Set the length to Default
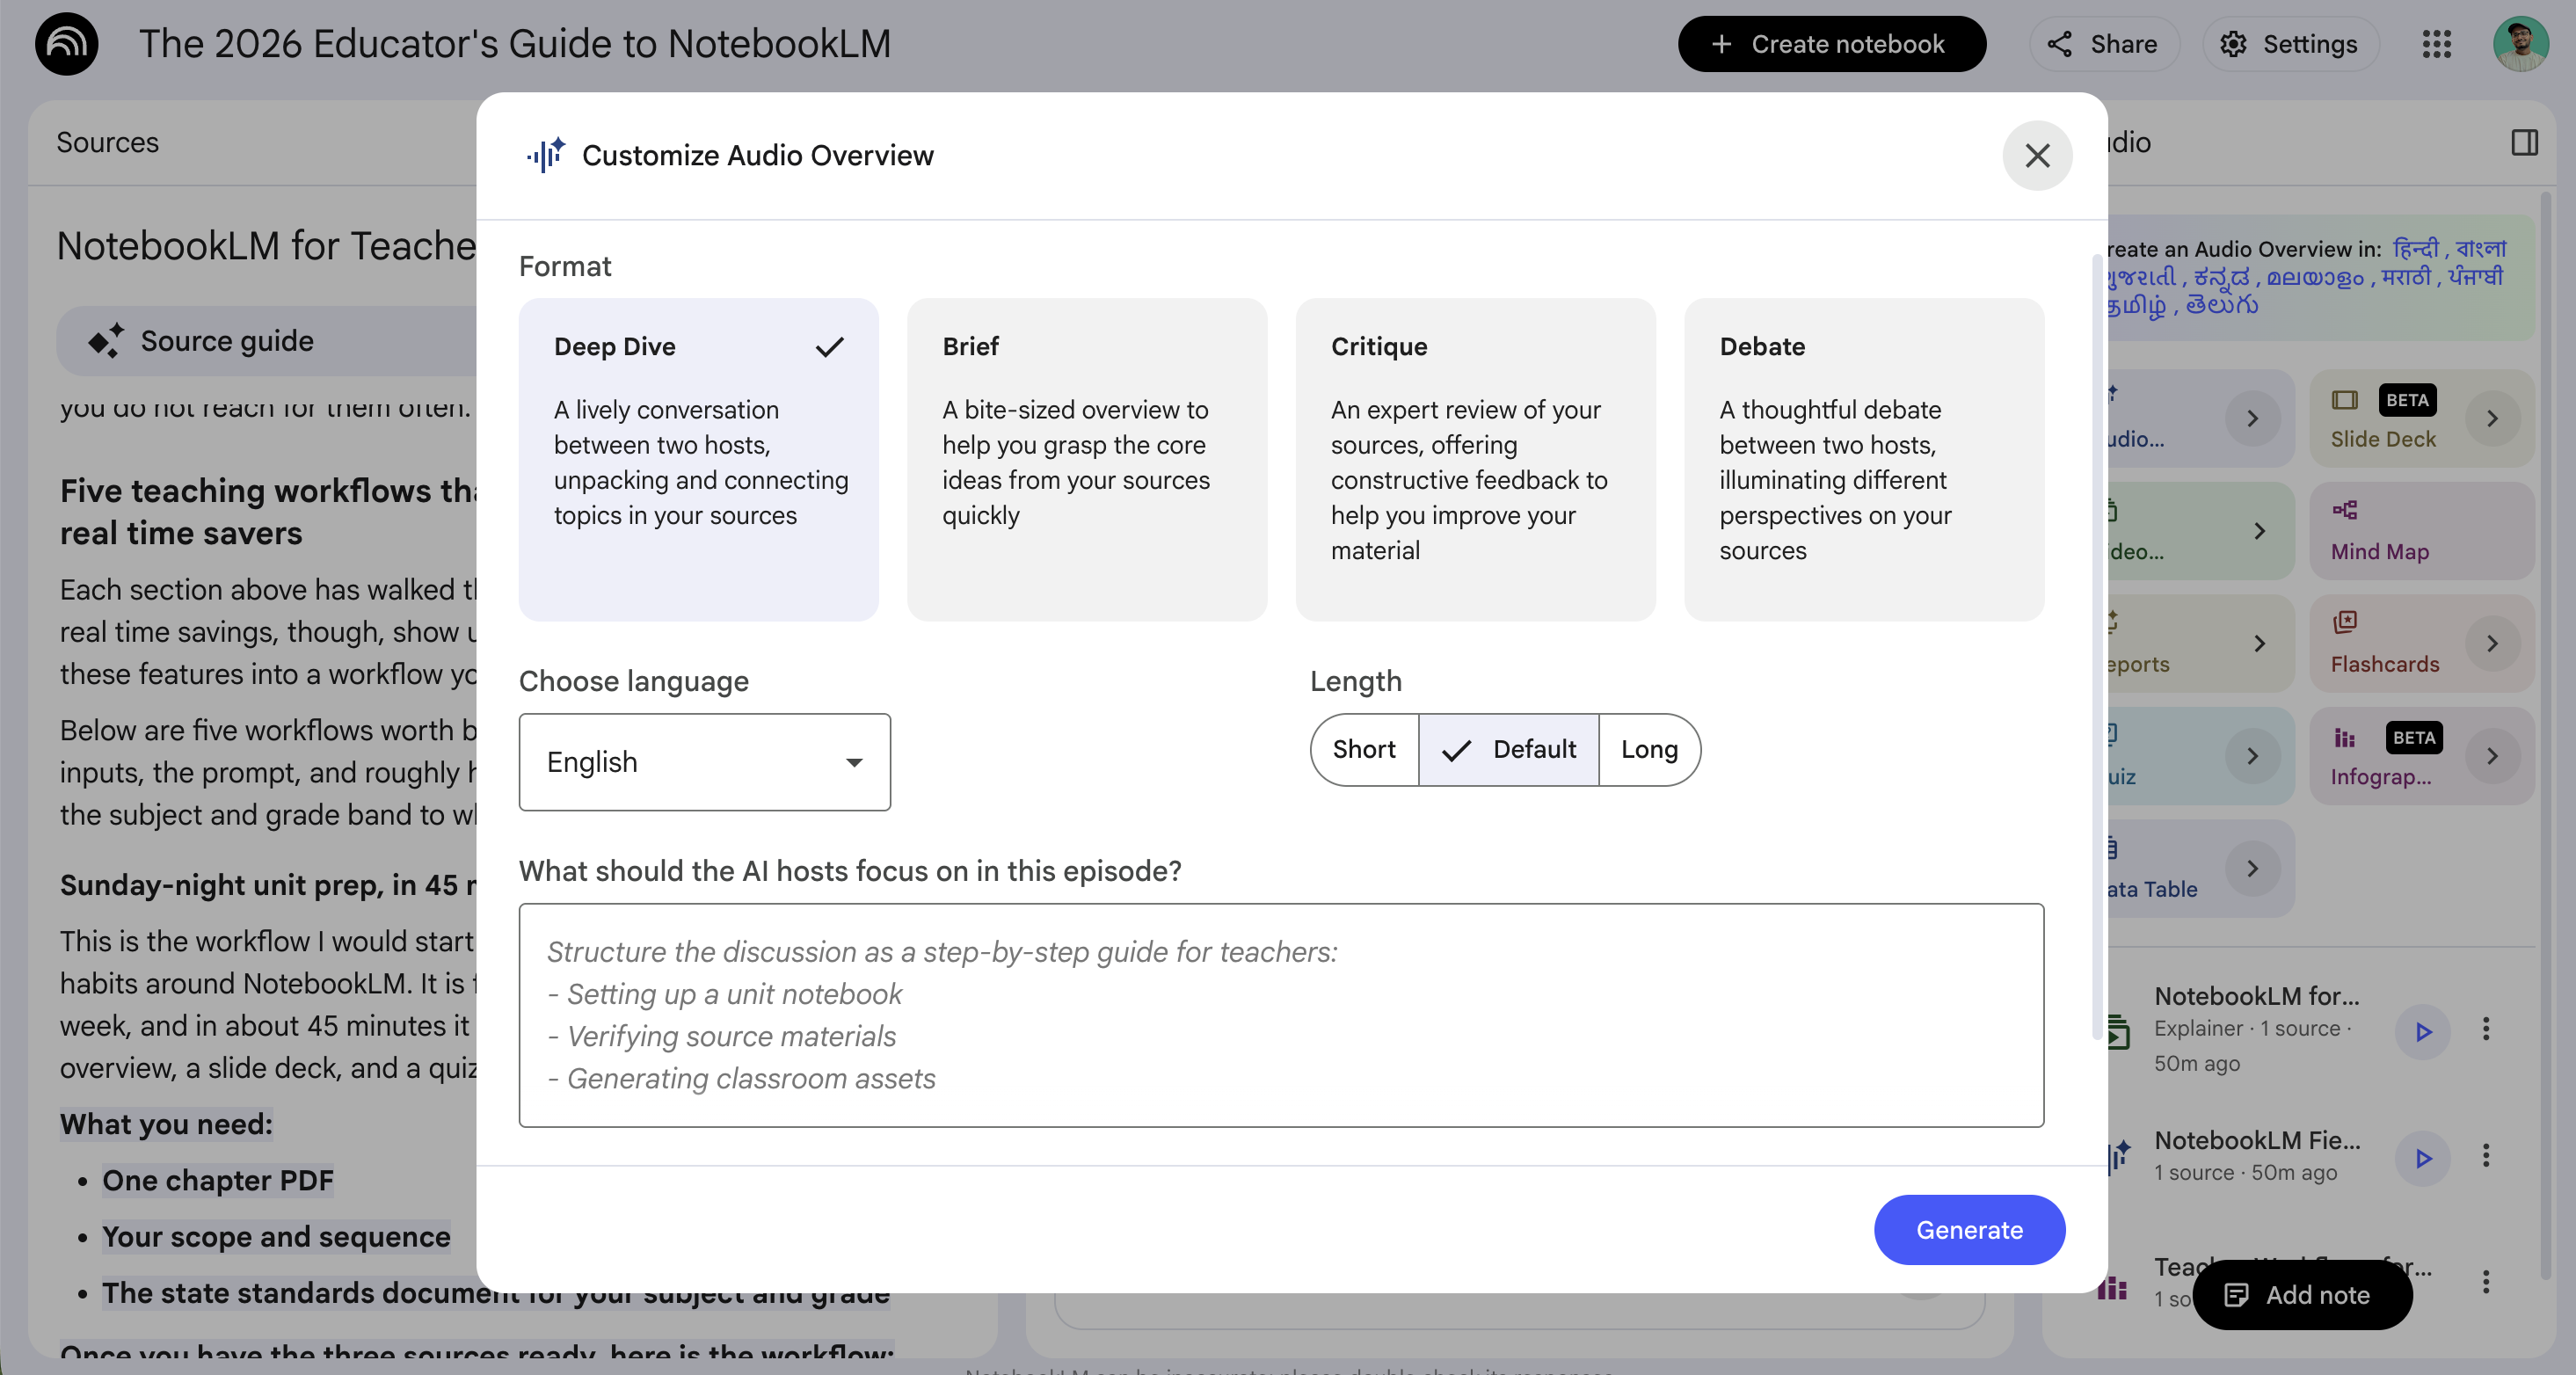The height and width of the screenshot is (1375, 2576). (x=1508, y=749)
